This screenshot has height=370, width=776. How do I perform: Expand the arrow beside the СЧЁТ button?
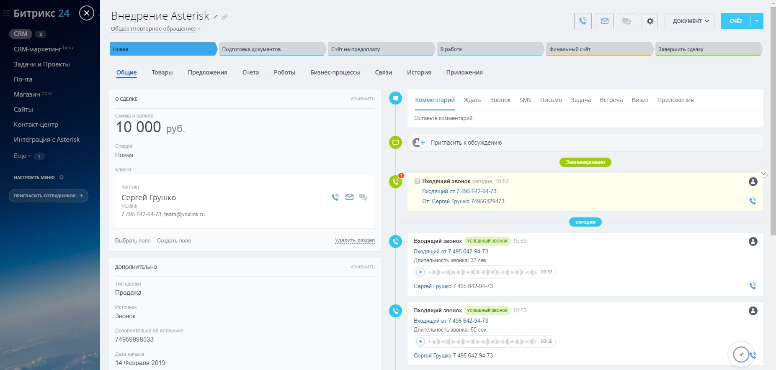757,21
